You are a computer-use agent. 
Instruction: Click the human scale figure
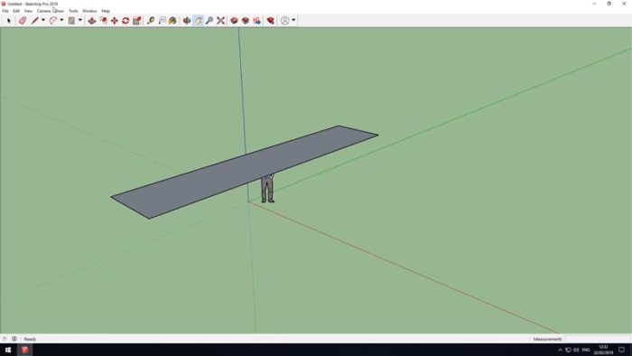coord(267,188)
